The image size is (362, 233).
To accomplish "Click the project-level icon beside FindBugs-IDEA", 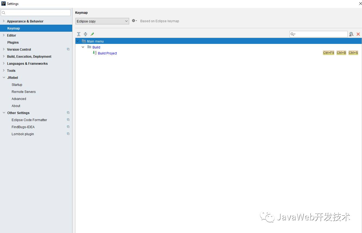I will (68, 127).
